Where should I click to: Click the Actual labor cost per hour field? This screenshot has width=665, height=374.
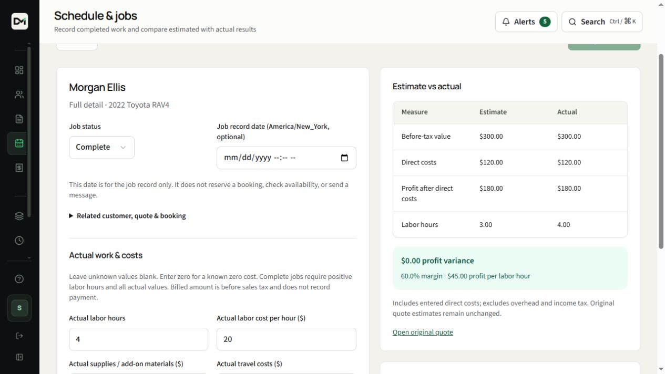point(287,339)
